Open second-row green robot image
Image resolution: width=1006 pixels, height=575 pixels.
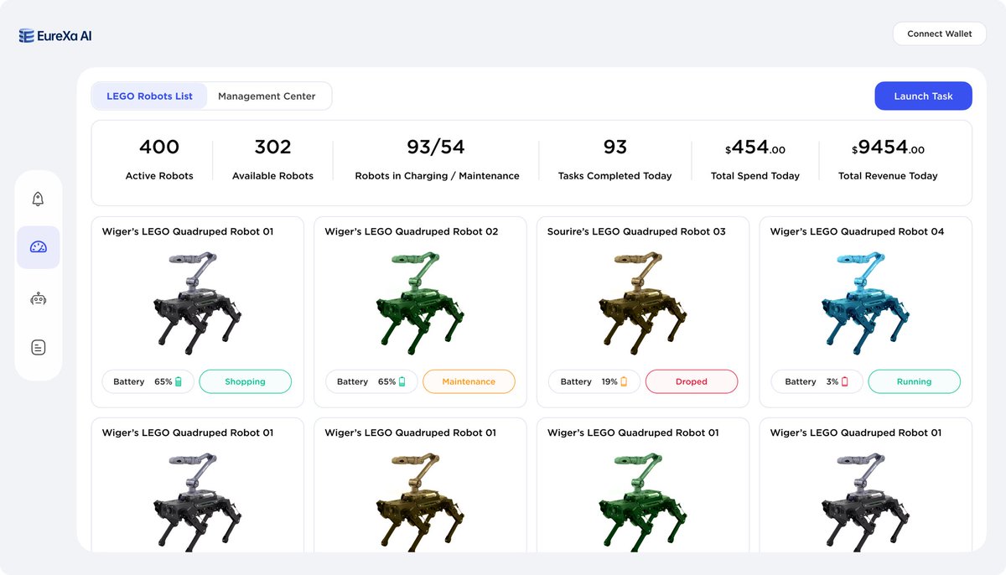coord(642,501)
